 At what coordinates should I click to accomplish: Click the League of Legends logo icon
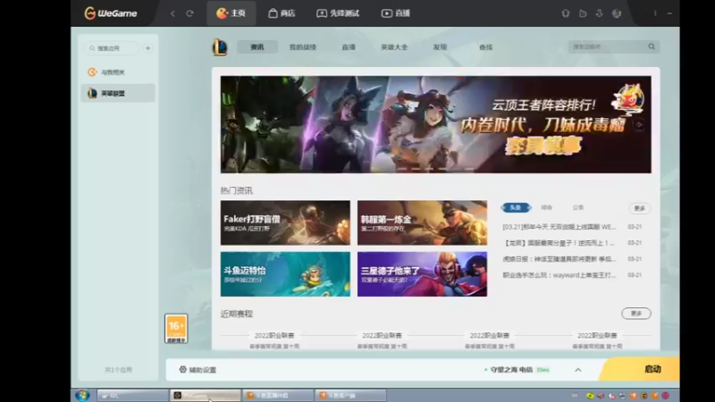[220, 47]
